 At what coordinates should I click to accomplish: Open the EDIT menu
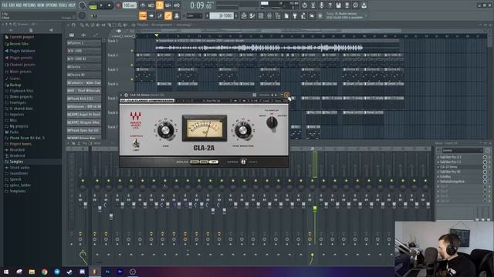pyautogui.click(x=12, y=5)
